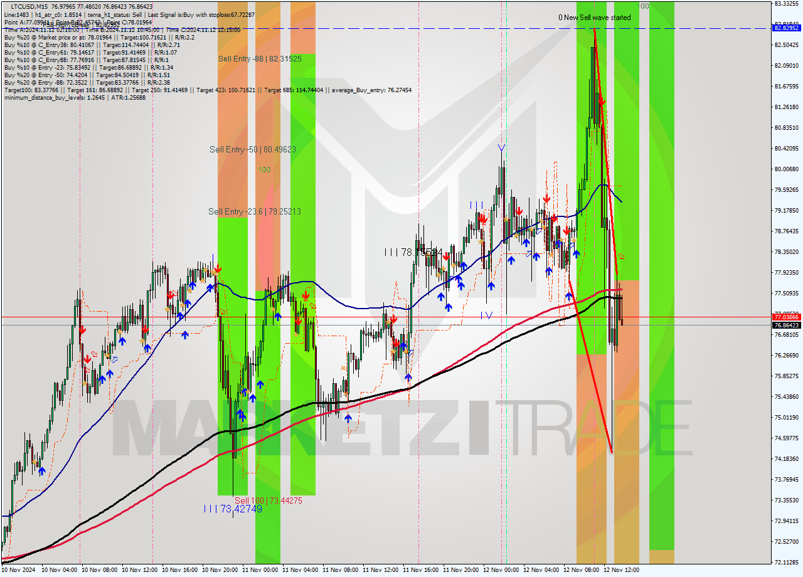Click the blue 'I V' wave label
The image size is (803, 577).
486,315
